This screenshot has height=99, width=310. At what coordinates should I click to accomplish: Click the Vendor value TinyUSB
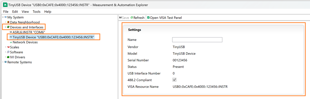tap(179, 47)
